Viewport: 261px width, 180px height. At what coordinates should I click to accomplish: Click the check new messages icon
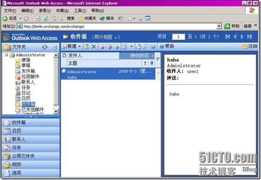pos(138,47)
